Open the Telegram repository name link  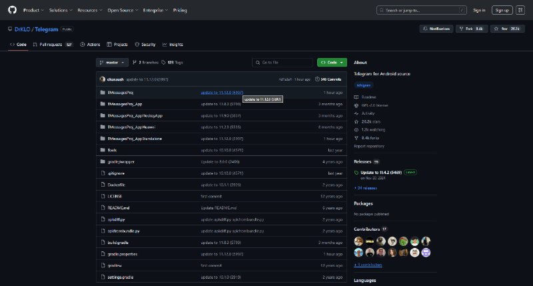coord(46,29)
